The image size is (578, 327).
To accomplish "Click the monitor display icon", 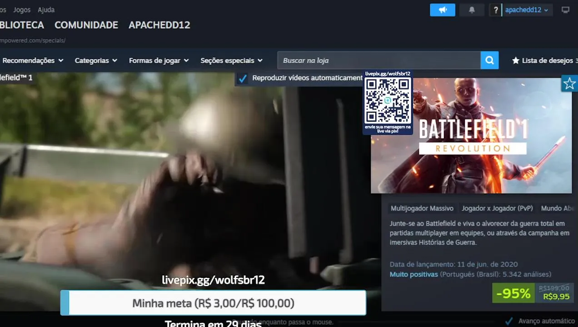I will click(x=565, y=10).
